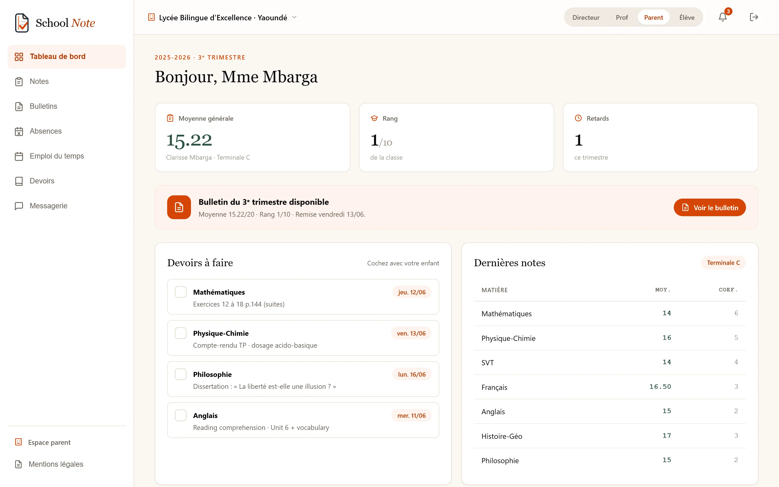Click the Mentions légales document icon
Screen dimensions: 779x487
(x=18, y=464)
